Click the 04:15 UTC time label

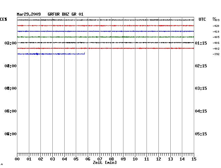click(201, 111)
